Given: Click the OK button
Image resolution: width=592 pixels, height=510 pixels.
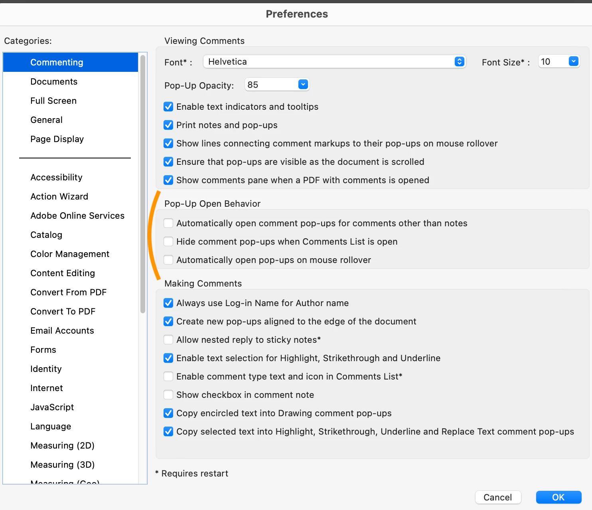Looking at the screenshot, I should pos(558,497).
